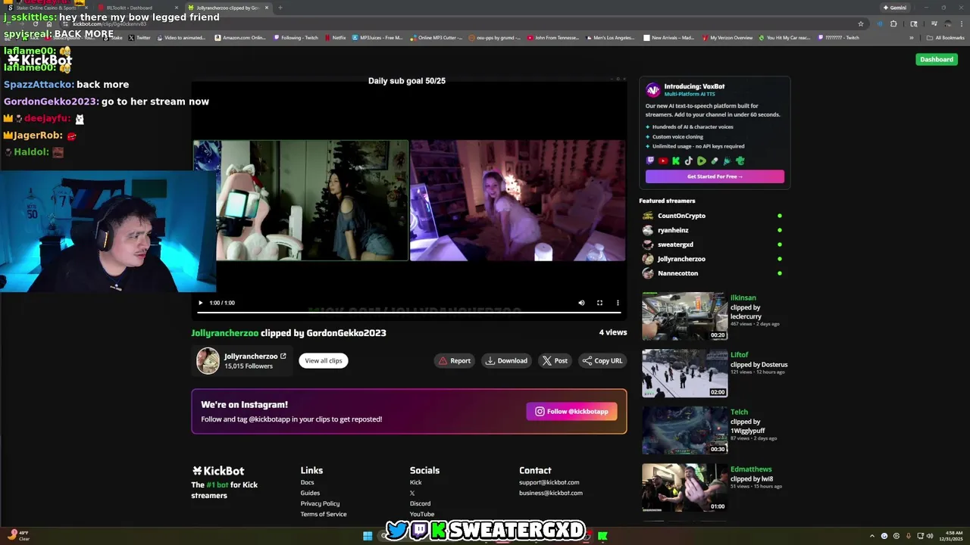This screenshot has width=970, height=545.
Task: Open the Terms of Service footer link
Action: point(324,514)
